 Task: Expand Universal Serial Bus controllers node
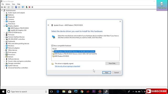coord(4,68)
